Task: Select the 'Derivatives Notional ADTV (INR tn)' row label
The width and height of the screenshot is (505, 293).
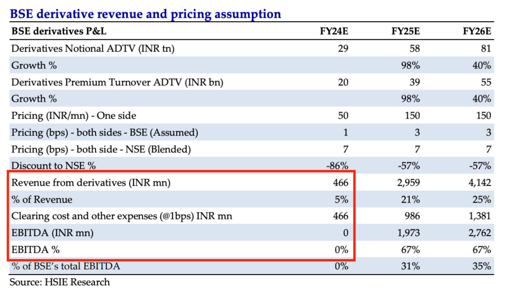Action: coord(93,48)
